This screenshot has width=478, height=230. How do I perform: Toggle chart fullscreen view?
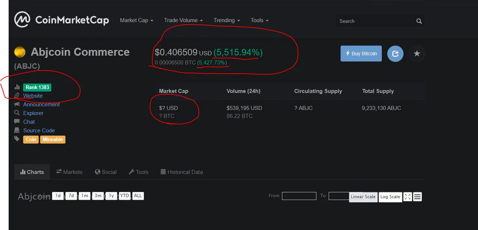click(408, 197)
